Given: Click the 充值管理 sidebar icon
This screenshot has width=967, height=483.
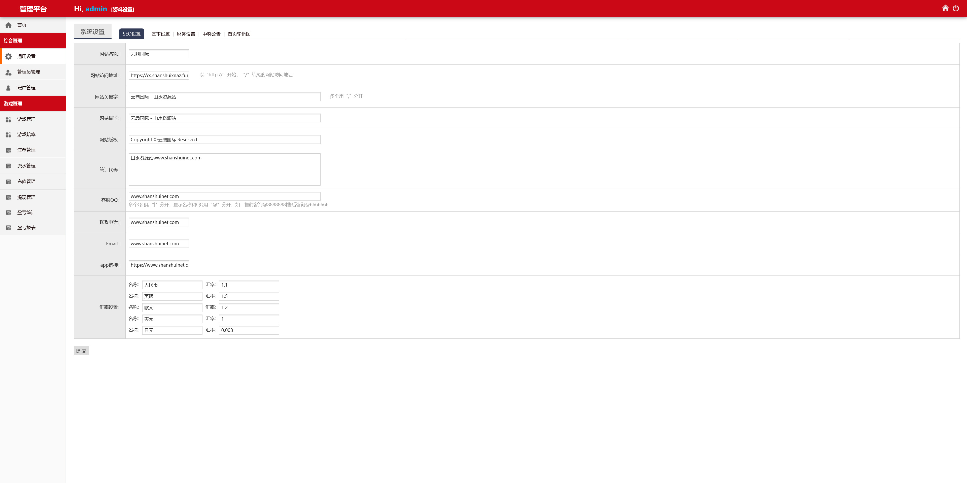Looking at the screenshot, I should point(8,182).
